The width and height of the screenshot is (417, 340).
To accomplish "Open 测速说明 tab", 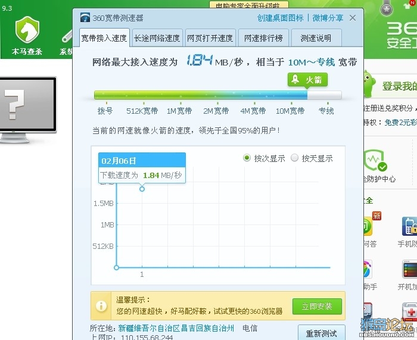I will coord(316,38).
